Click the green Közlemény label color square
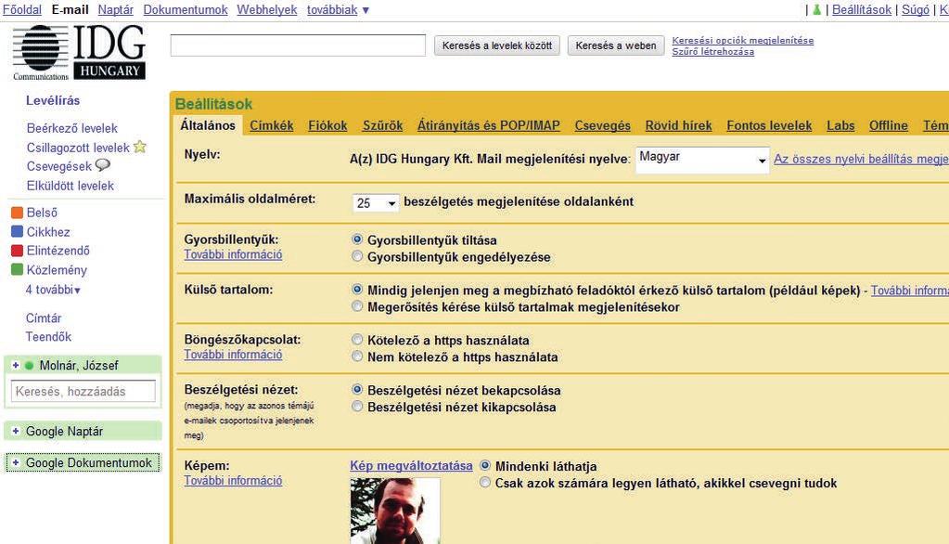The width and height of the screenshot is (949, 544). [x=17, y=269]
